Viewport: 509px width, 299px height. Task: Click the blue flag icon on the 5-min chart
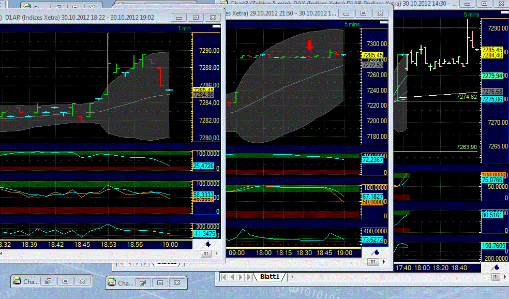376,253
